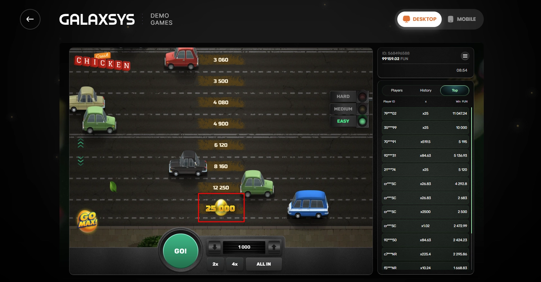Double the bet with 2x button

[x=215, y=264]
